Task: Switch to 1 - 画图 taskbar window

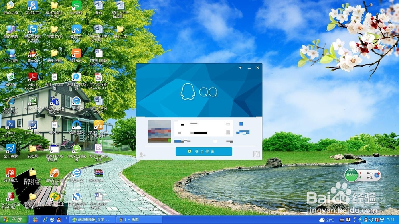Action: (139, 220)
